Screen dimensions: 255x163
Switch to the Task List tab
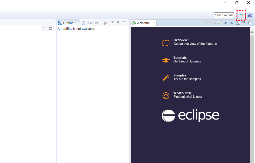coord(90,23)
